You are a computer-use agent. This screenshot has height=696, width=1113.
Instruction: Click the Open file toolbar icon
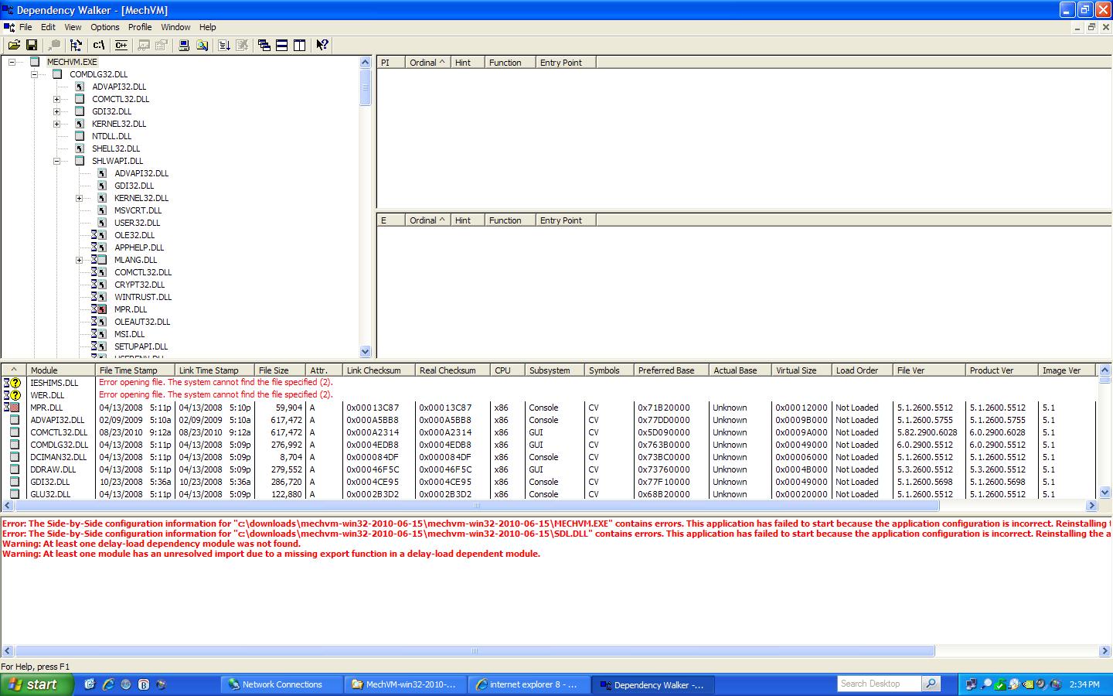14,45
